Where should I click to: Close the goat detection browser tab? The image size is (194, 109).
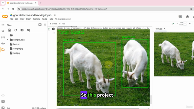[36, 3]
